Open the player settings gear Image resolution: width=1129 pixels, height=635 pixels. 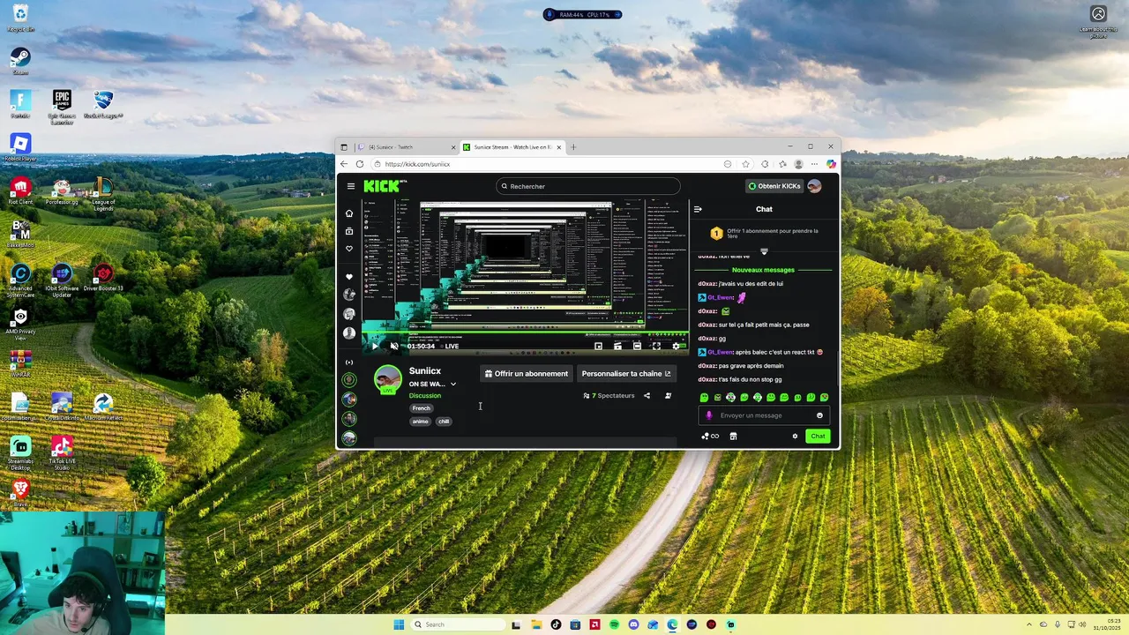click(677, 346)
